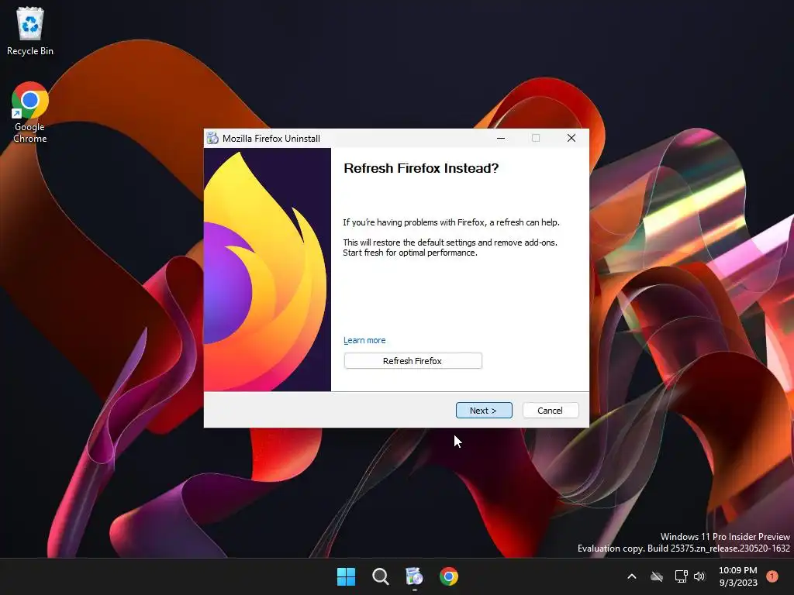This screenshot has height=595, width=794.
Task: Launch Google Chrome from the taskbar
Action: tap(449, 576)
